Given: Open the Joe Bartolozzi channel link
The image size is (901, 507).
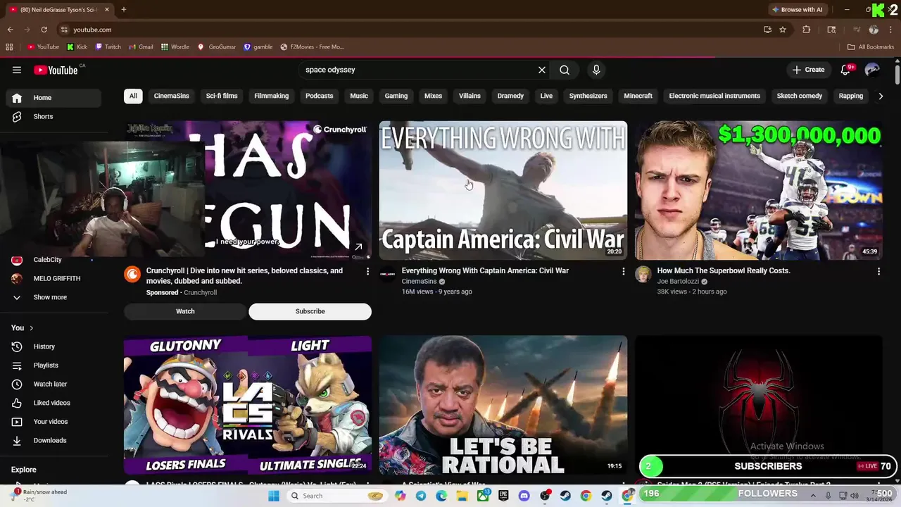Looking at the screenshot, I should pyautogui.click(x=678, y=282).
